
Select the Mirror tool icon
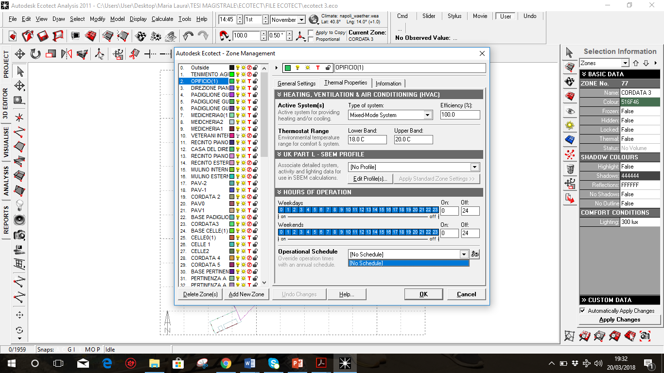pos(67,54)
